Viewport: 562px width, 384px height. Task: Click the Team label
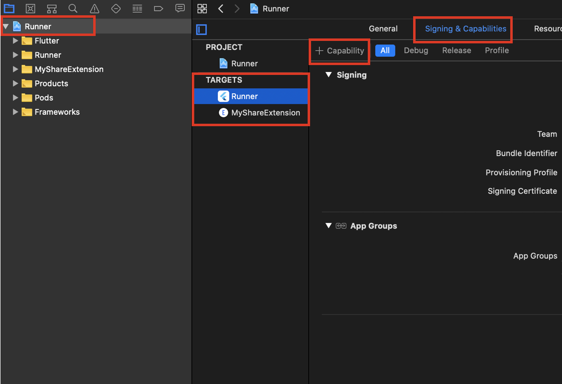[x=547, y=134]
